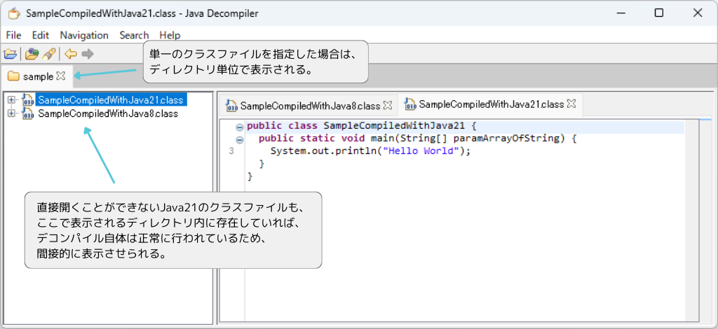Click the Open File toolbar icon
This screenshot has width=718, height=329.
pyautogui.click(x=10, y=54)
